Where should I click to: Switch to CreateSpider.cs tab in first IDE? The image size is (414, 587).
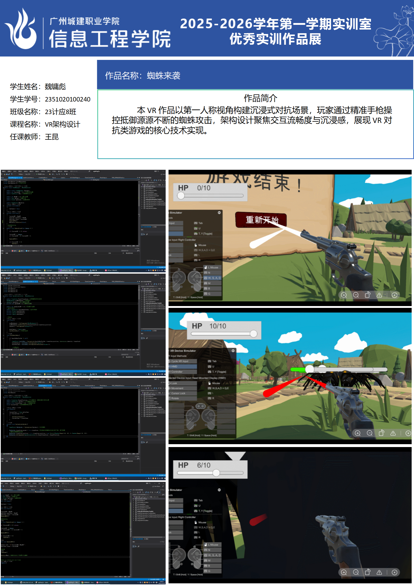[43, 178]
